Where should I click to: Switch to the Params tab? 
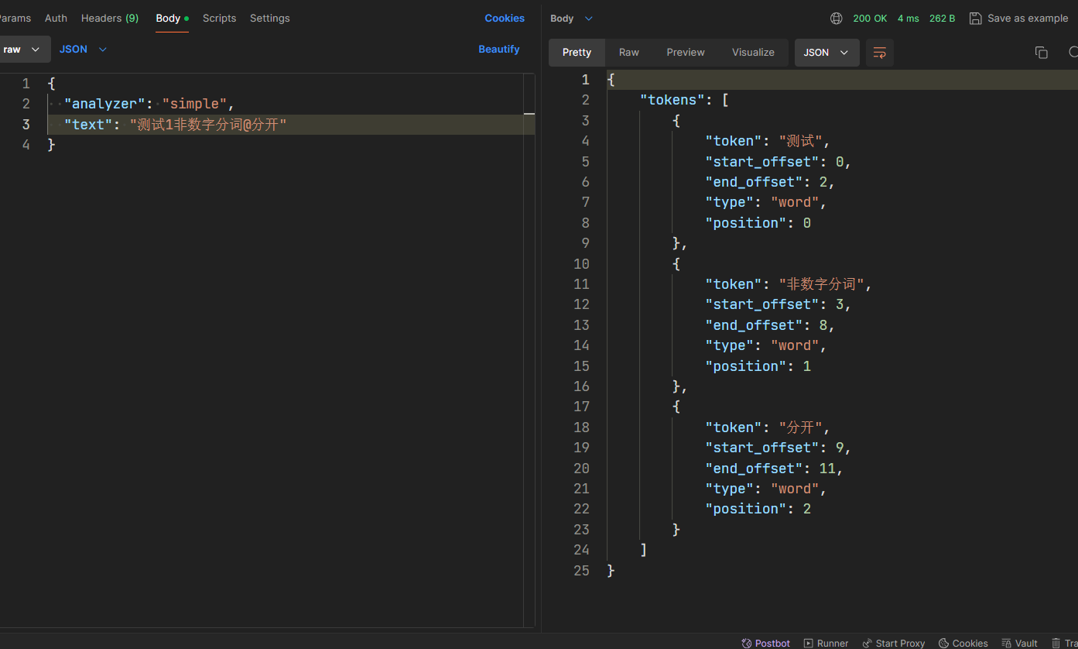coord(14,18)
